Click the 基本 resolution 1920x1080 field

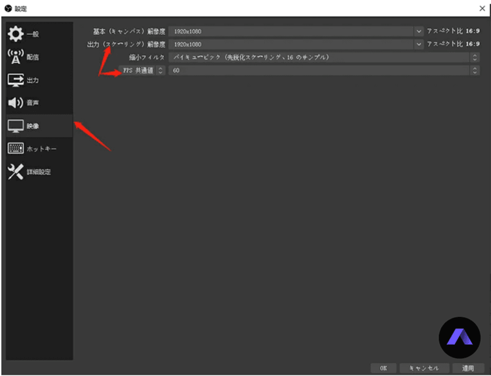click(292, 31)
